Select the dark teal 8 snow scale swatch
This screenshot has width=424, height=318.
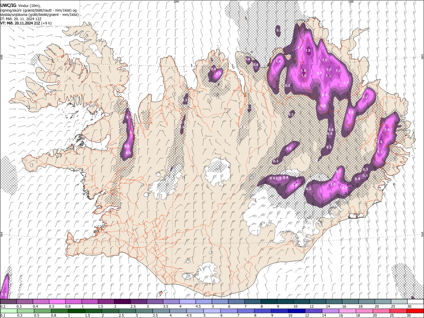(x=269, y=302)
